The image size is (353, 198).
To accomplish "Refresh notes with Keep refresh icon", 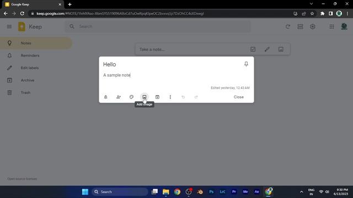I will coord(288,27).
